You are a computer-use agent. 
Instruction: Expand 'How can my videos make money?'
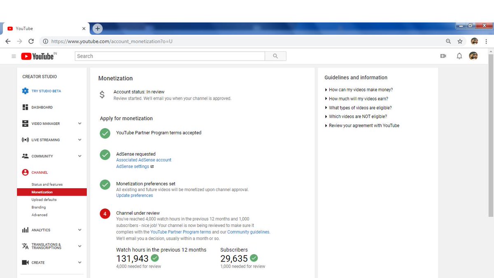(x=359, y=90)
